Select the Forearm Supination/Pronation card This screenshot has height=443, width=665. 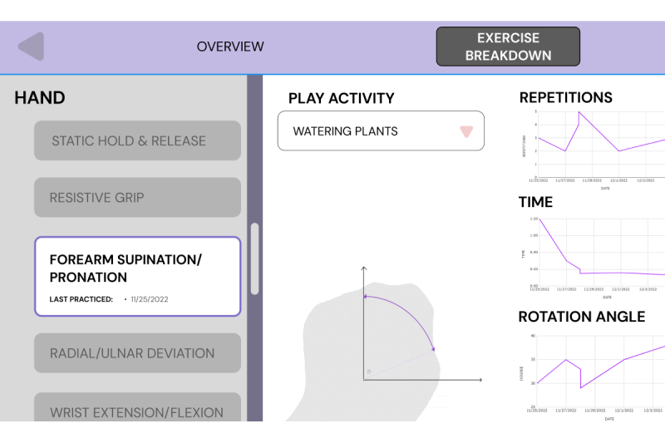pyautogui.click(x=137, y=277)
